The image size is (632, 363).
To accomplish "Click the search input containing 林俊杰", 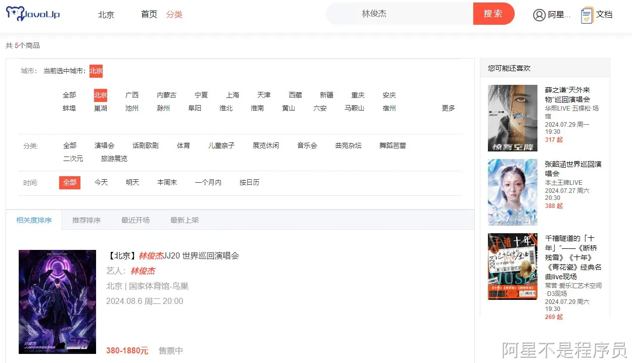I will [x=399, y=14].
